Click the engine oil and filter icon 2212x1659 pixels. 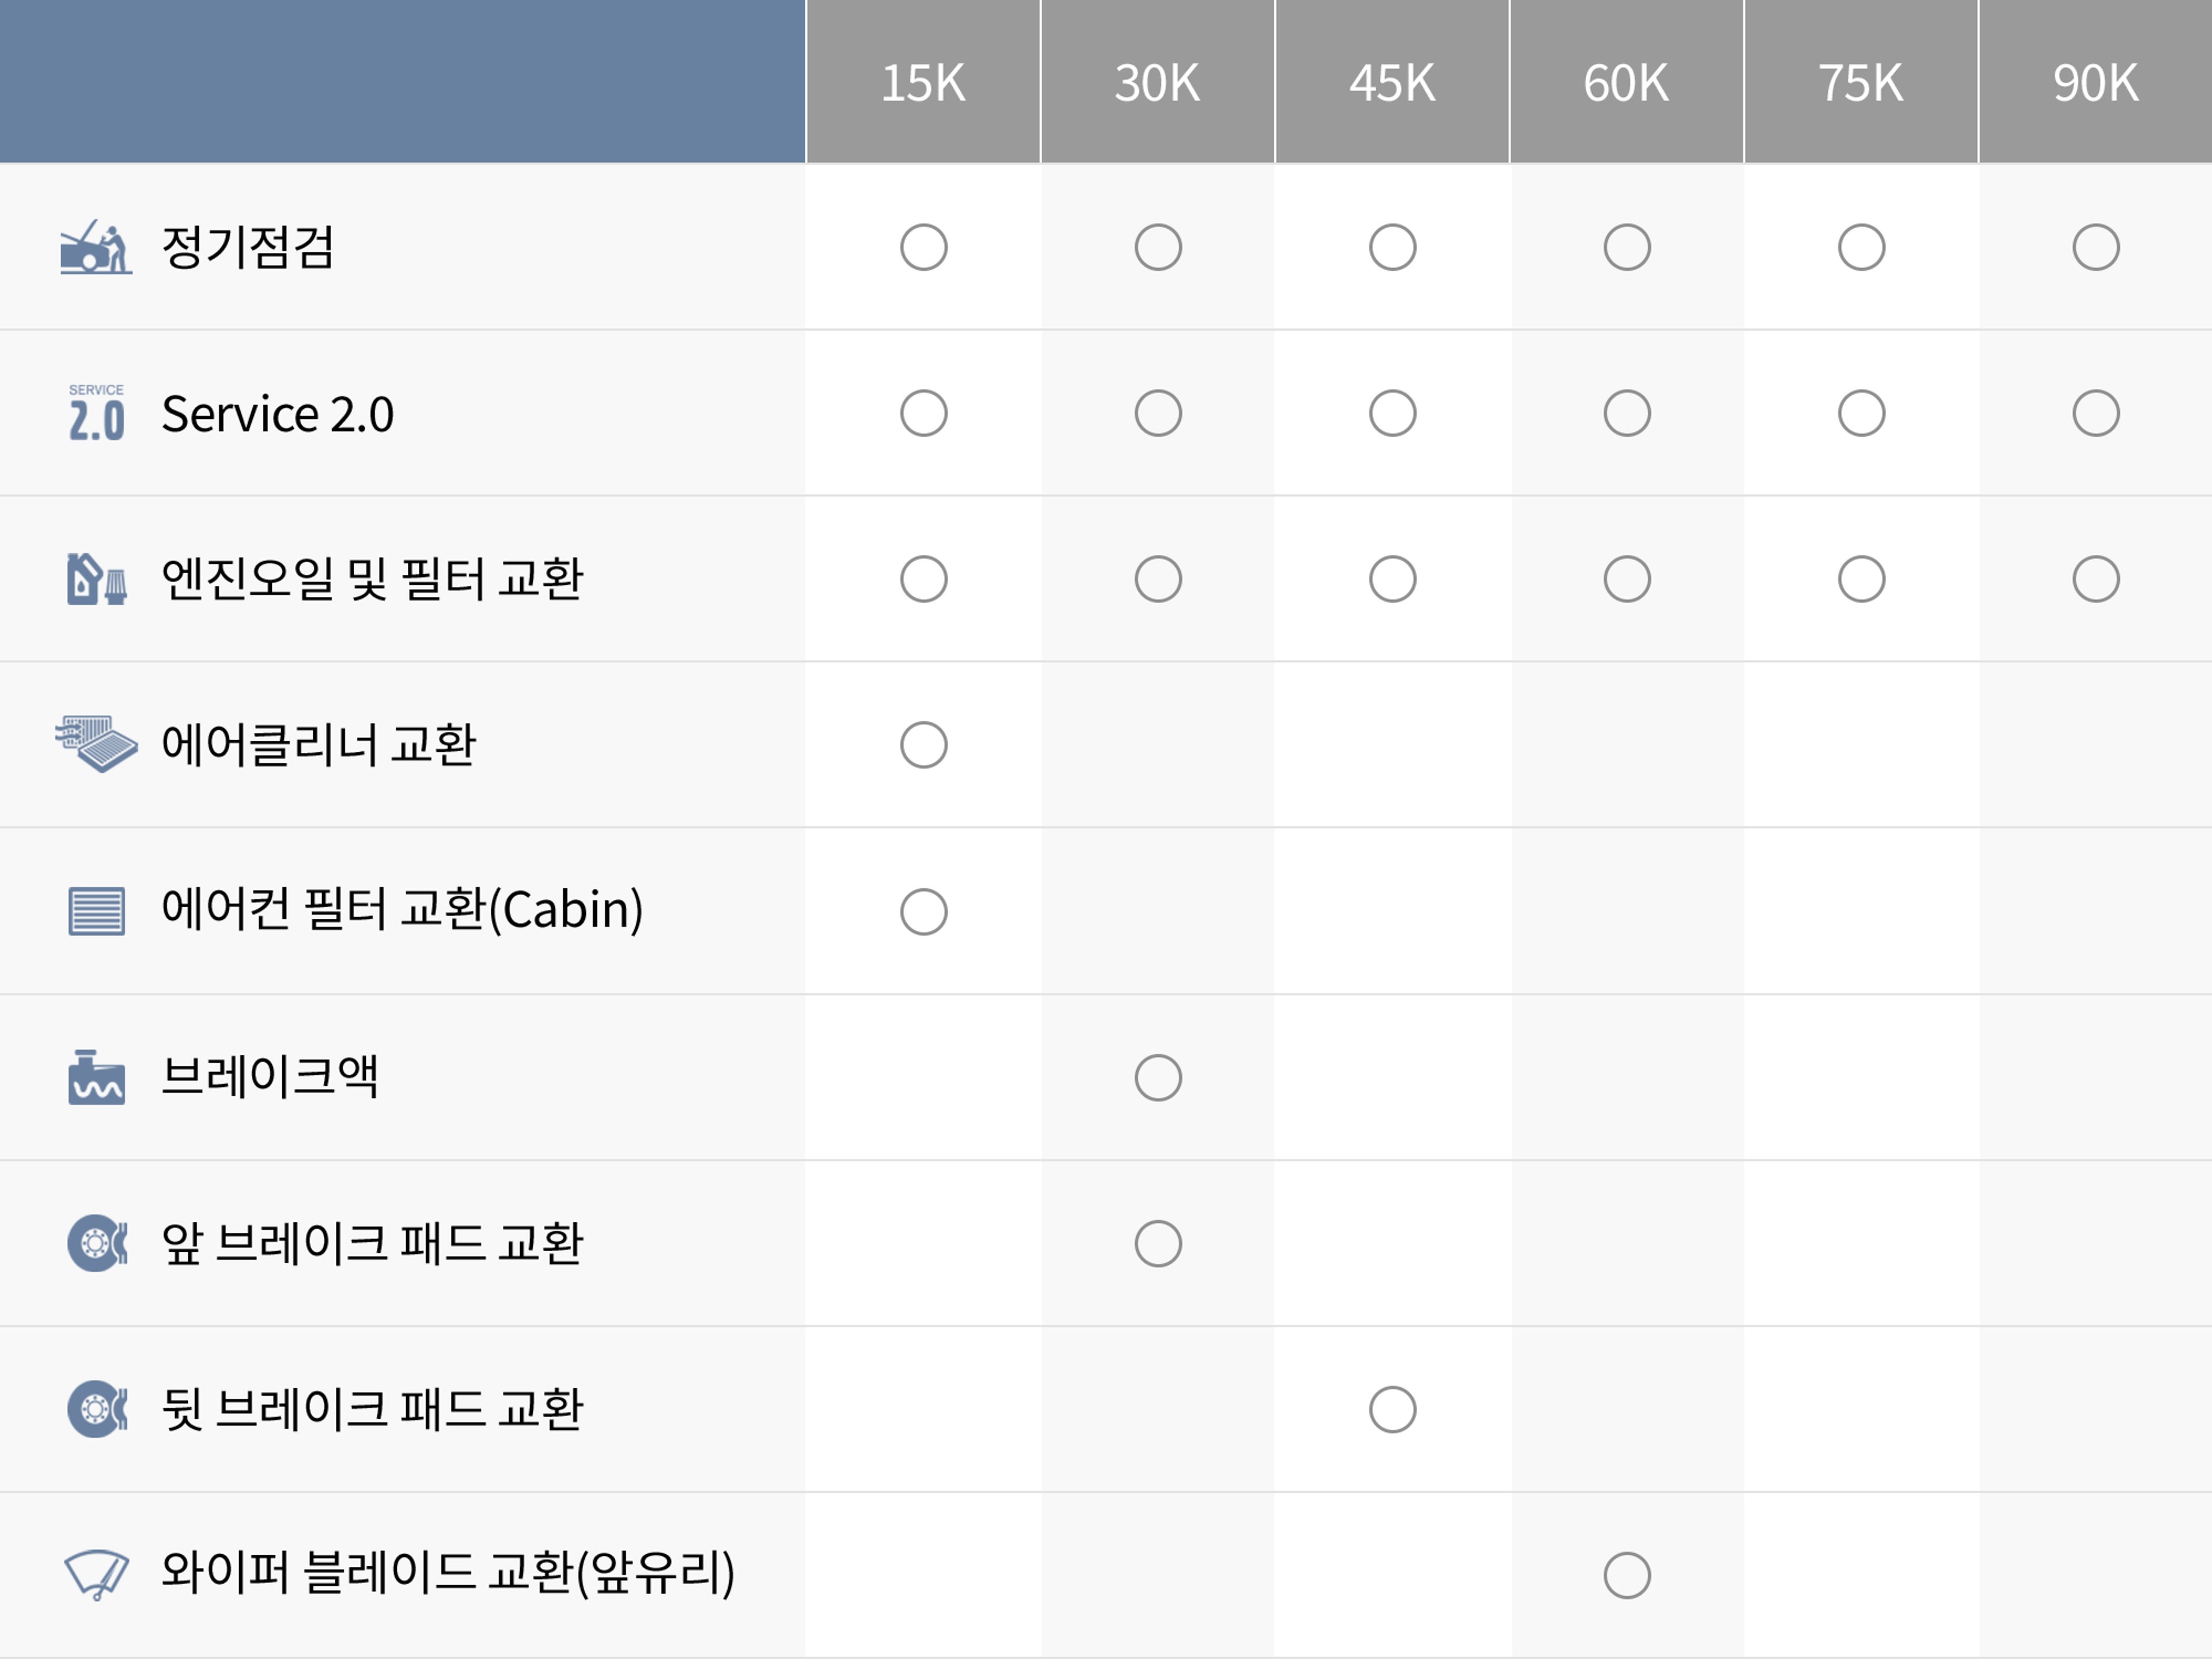96,579
